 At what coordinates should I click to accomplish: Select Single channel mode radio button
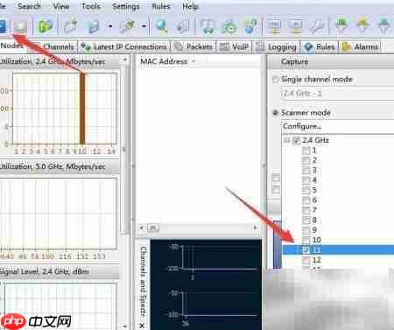click(275, 79)
